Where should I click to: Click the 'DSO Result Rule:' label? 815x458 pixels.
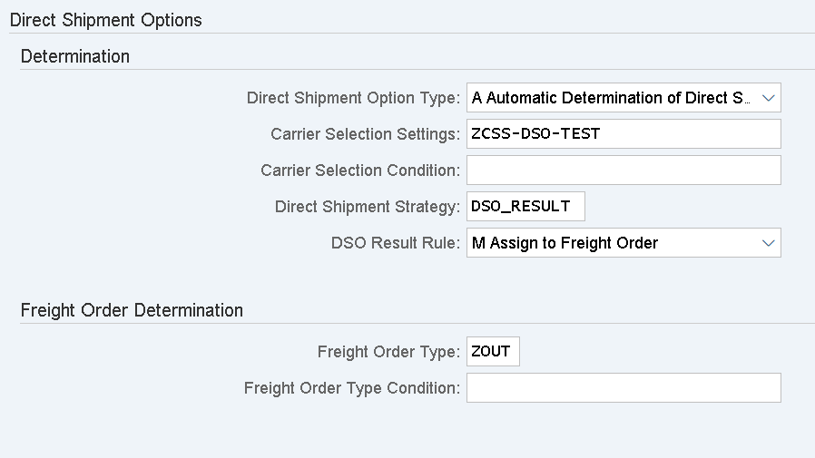(x=396, y=243)
